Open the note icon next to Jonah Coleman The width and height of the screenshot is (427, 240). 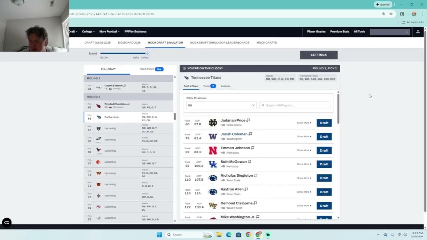pyautogui.click(x=250, y=134)
